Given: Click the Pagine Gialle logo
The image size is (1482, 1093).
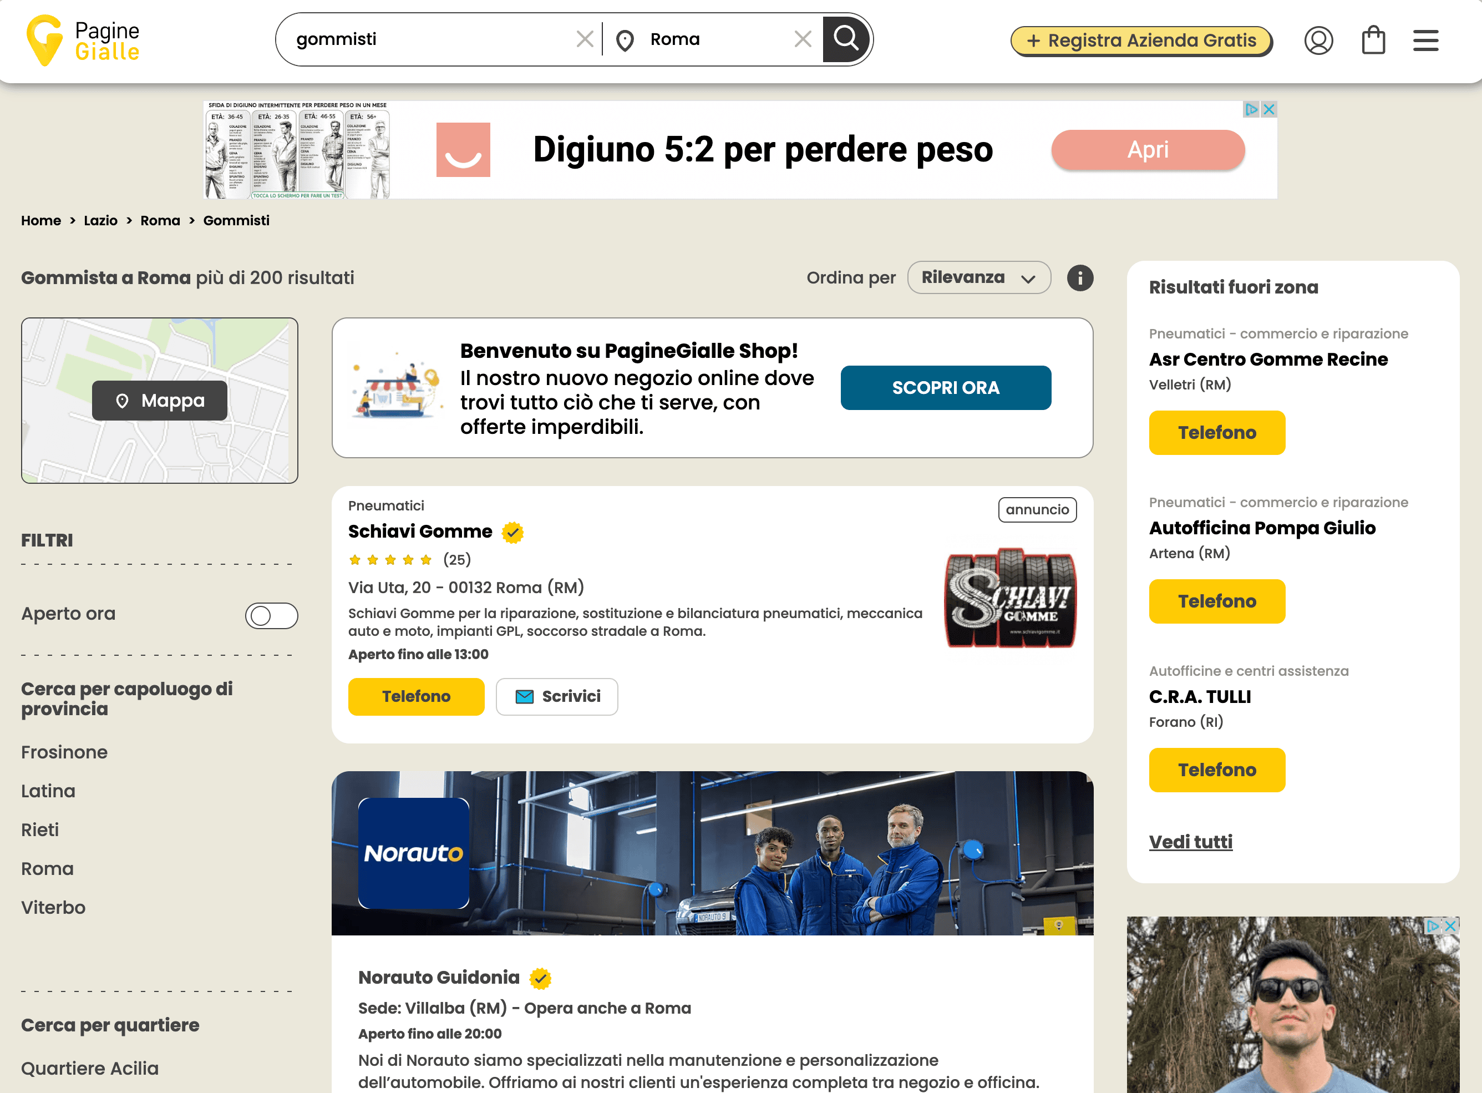Looking at the screenshot, I should coord(83,41).
